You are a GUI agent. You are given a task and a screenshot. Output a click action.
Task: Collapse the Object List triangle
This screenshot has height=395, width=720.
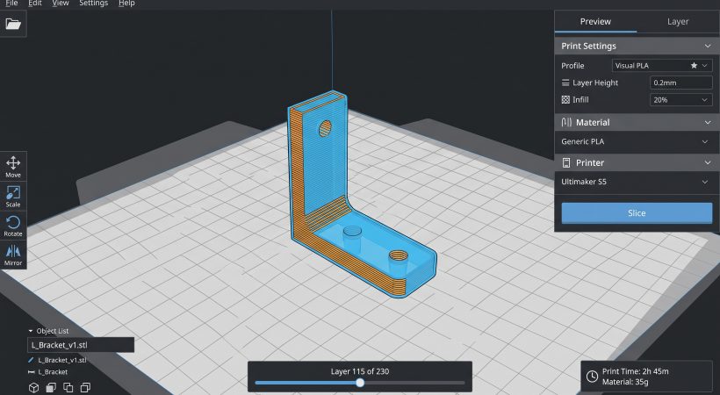[31, 331]
